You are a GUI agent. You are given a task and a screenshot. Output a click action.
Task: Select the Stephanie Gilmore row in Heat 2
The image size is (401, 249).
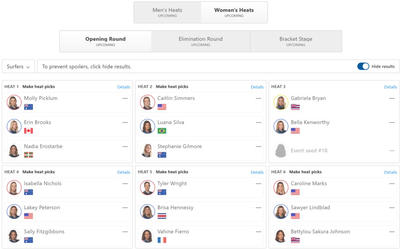click(201, 150)
